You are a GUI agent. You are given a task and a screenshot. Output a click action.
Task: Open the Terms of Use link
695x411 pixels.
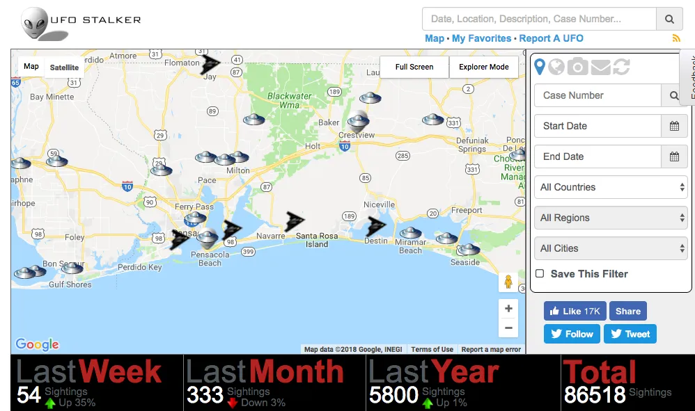[x=432, y=350]
